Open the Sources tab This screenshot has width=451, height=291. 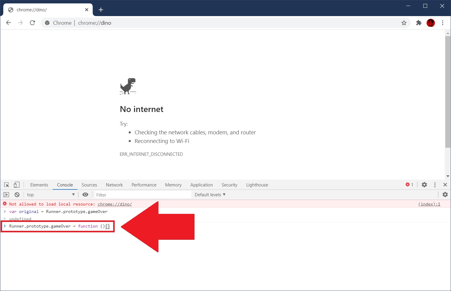pos(89,185)
